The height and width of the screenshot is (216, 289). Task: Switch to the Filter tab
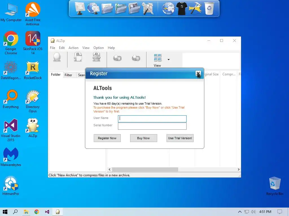coord(68,75)
